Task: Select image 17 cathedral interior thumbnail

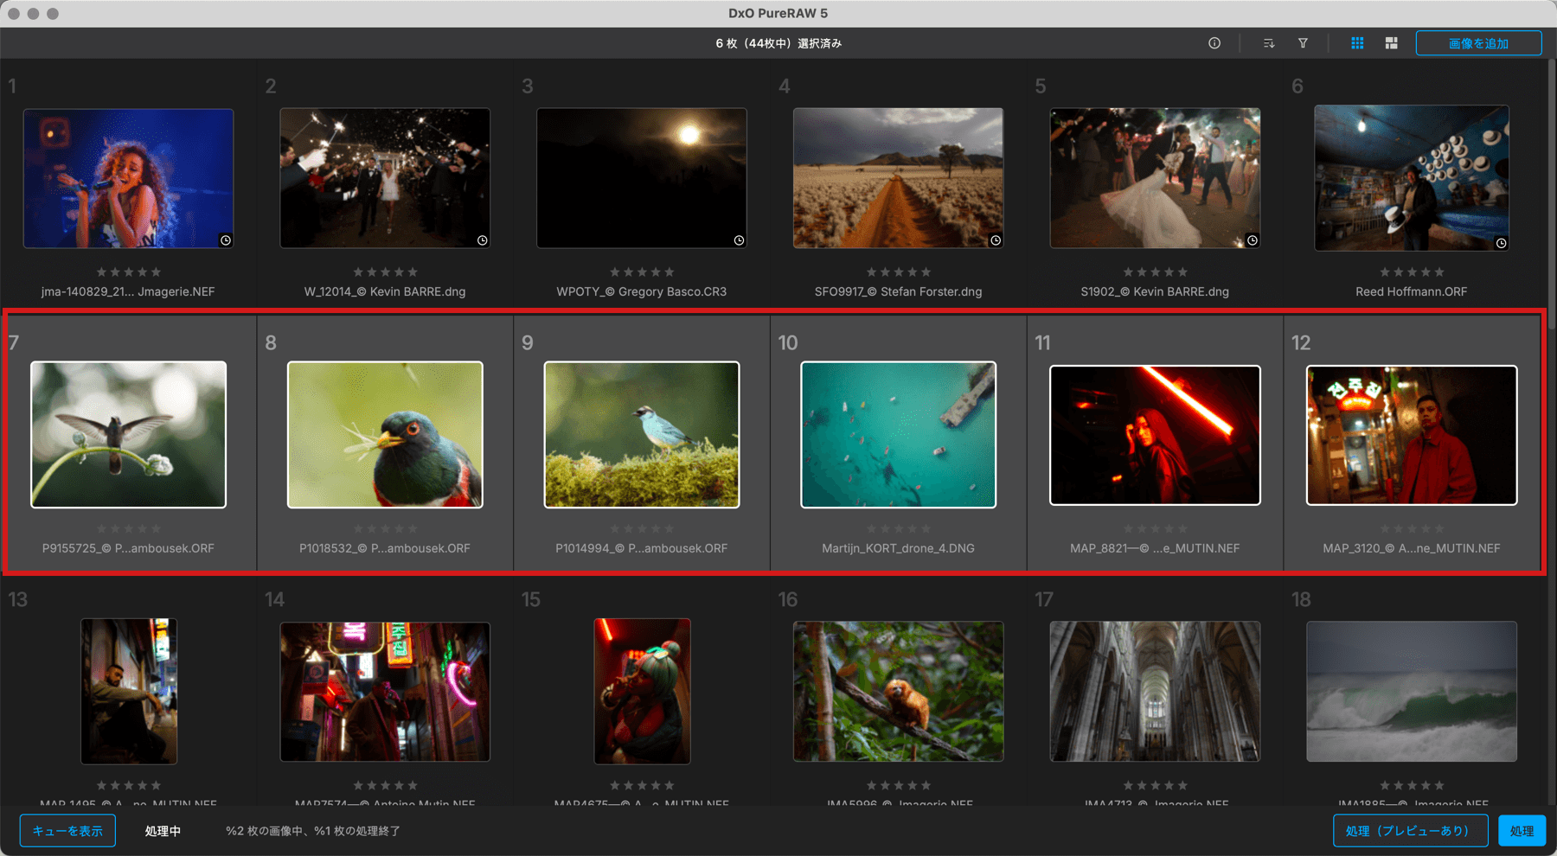Action: pyautogui.click(x=1155, y=692)
